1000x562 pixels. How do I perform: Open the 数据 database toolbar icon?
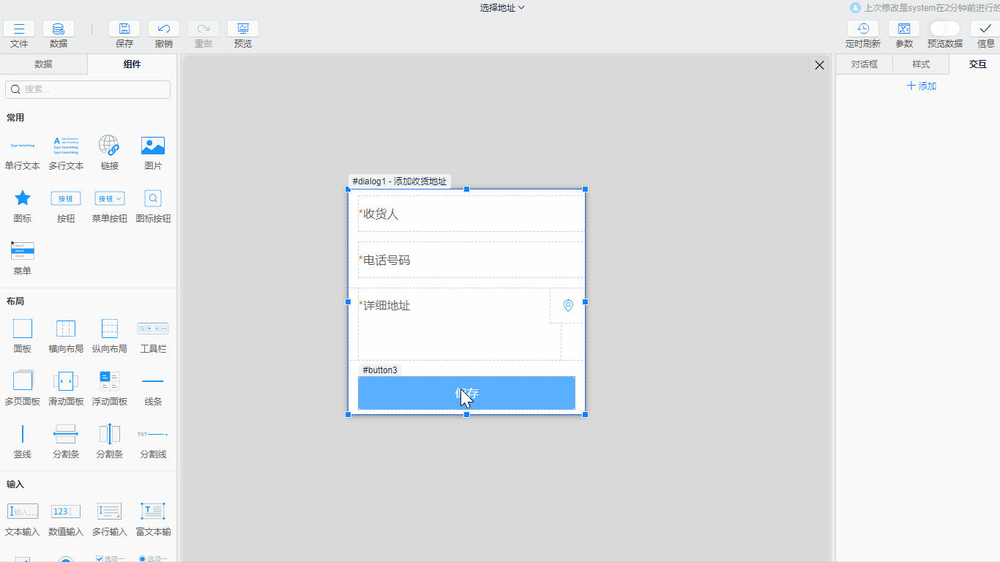(59, 29)
